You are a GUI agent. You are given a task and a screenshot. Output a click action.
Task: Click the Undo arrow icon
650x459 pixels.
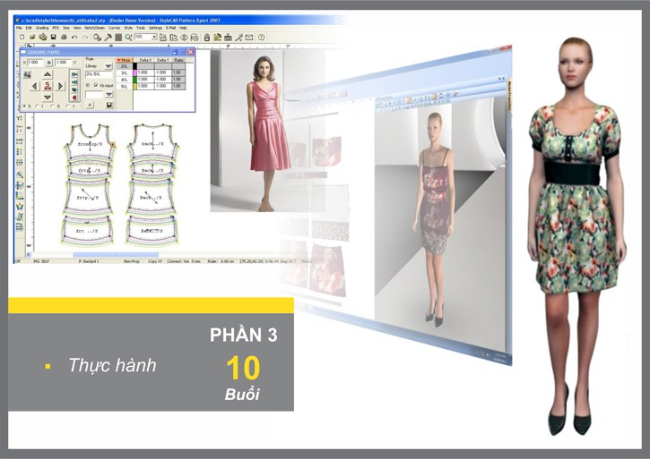(x=74, y=38)
